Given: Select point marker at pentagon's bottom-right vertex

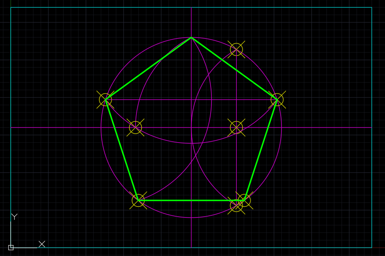Looking at the screenshot, I should [245, 200].
